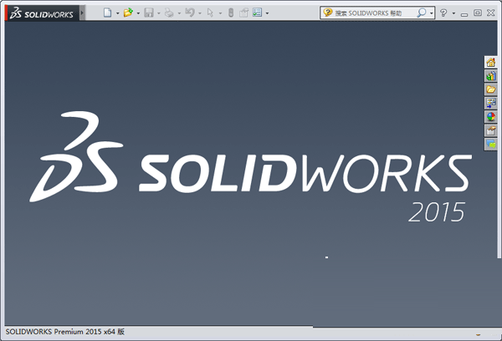Click the Rebuild traffic light icon
The image size is (502, 341).
click(231, 13)
